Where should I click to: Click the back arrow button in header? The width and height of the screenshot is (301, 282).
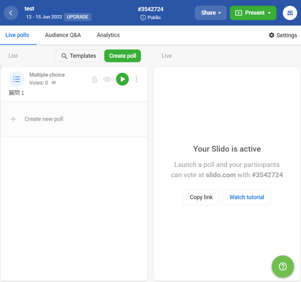11,13
